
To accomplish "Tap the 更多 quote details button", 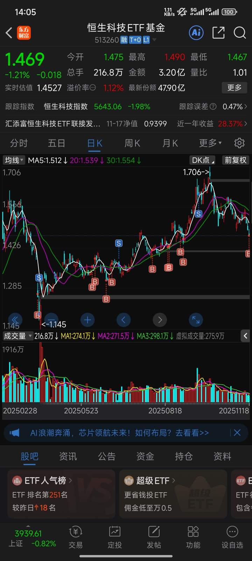I will click(x=234, y=87).
